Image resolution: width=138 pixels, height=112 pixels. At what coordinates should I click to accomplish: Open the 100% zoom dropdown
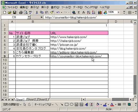118,12
